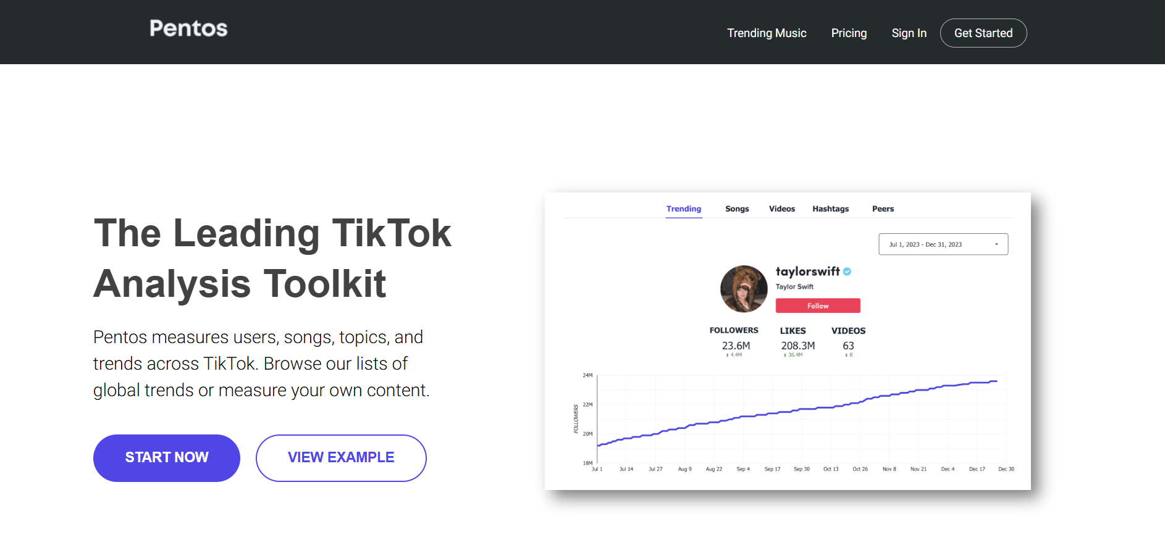Click the LIKES stat label
The width and height of the screenshot is (1165, 548).
coord(793,330)
